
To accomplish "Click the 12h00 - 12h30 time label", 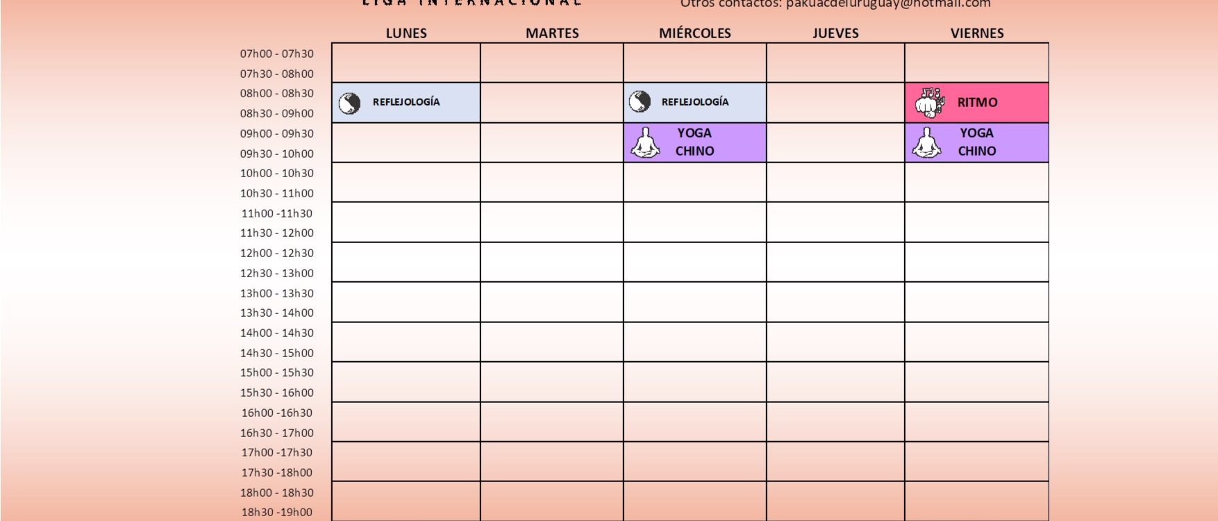I will point(277,254).
